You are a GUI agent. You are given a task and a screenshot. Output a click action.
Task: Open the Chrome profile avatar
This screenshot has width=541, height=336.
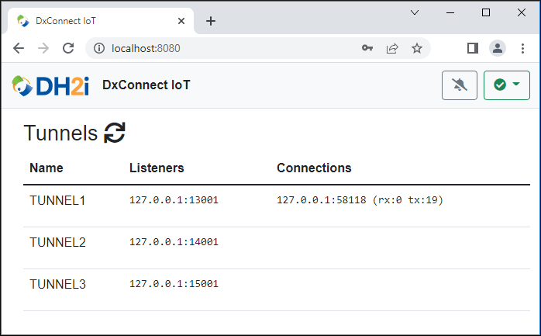[x=497, y=48]
